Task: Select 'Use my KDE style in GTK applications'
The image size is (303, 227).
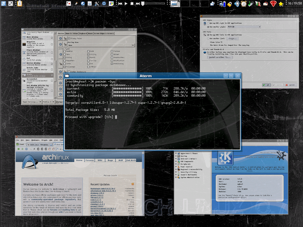Action: point(208,23)
